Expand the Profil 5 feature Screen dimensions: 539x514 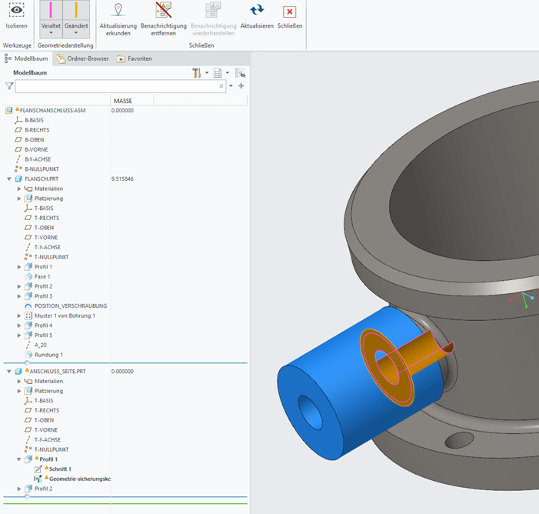tap(19, 335)
